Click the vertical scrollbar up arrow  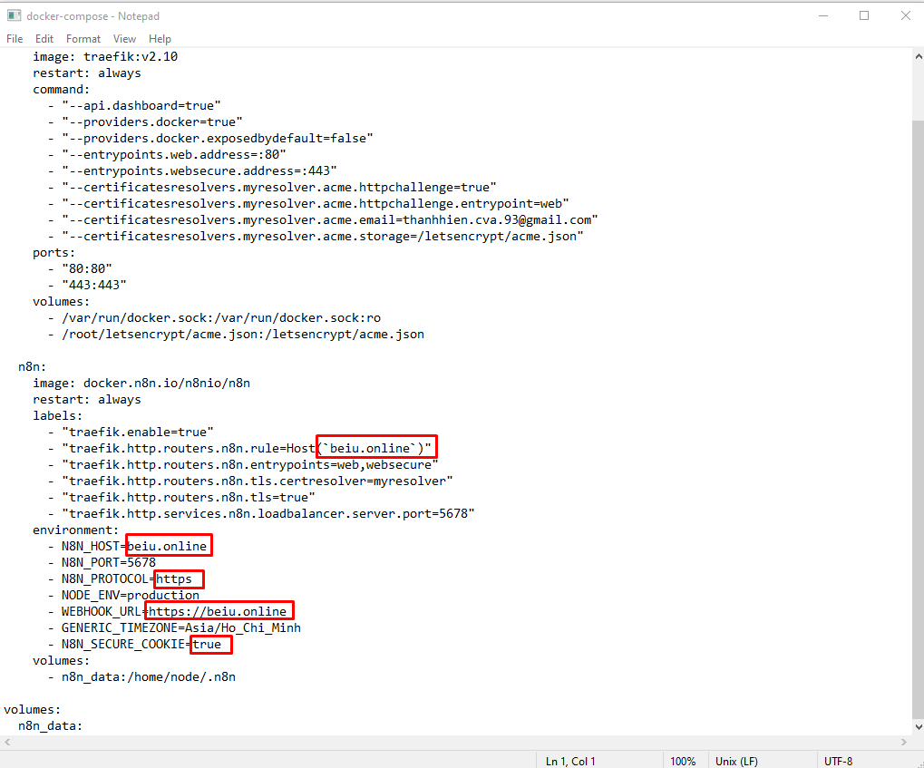[919, 56]
